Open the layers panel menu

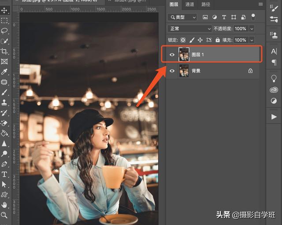260,4
